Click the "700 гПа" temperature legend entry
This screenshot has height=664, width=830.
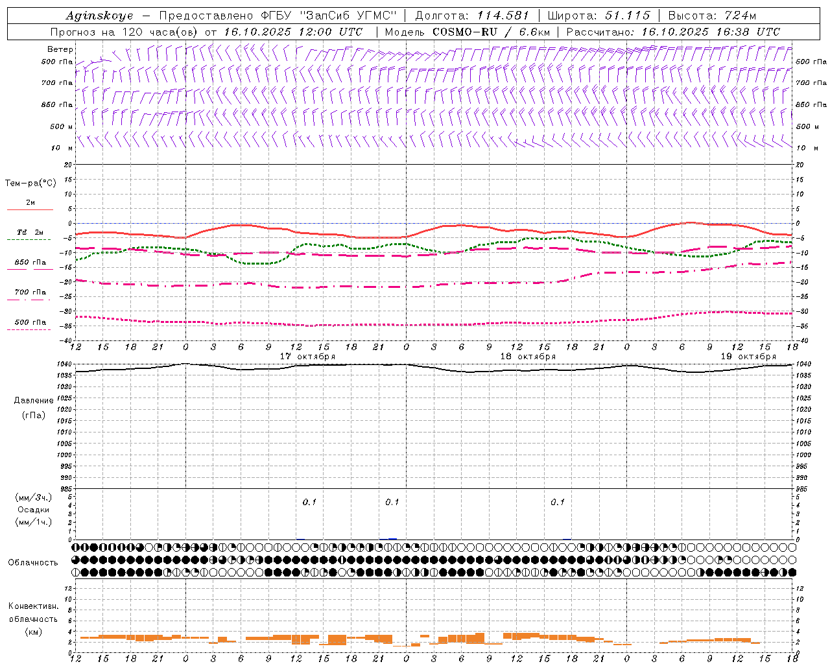tap(30, 292)
